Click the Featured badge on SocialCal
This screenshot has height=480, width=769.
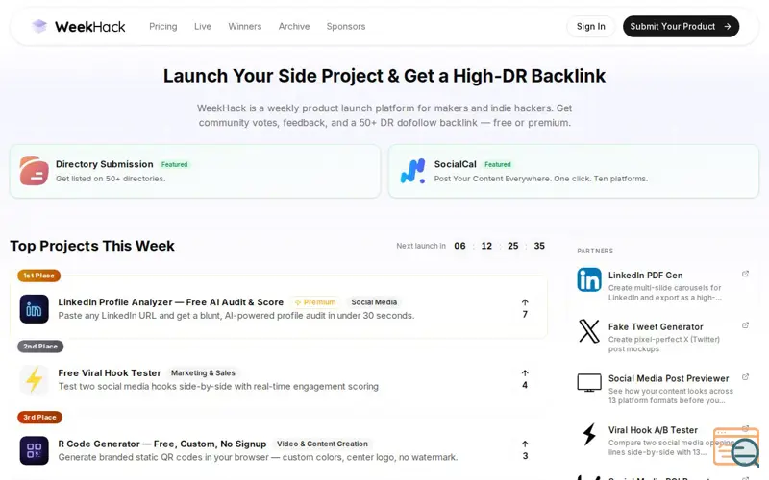click(498, 164)
